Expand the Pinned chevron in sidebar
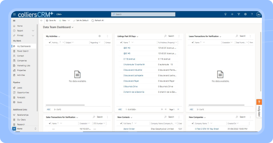273x143 pixels. [33, 35]
